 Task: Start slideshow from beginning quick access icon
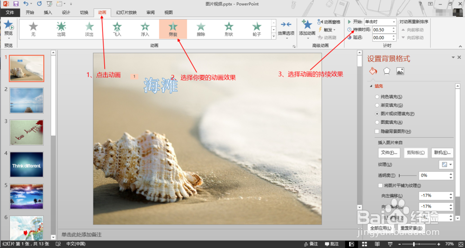(50, 4)
